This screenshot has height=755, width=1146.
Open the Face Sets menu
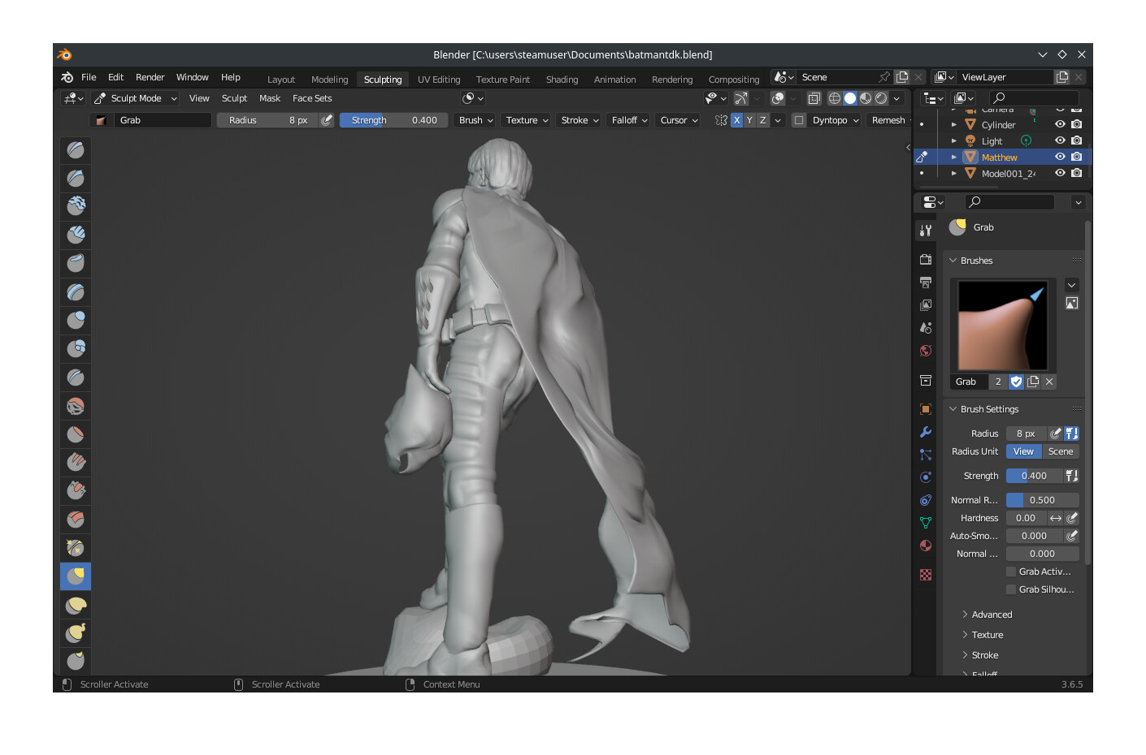312,98
